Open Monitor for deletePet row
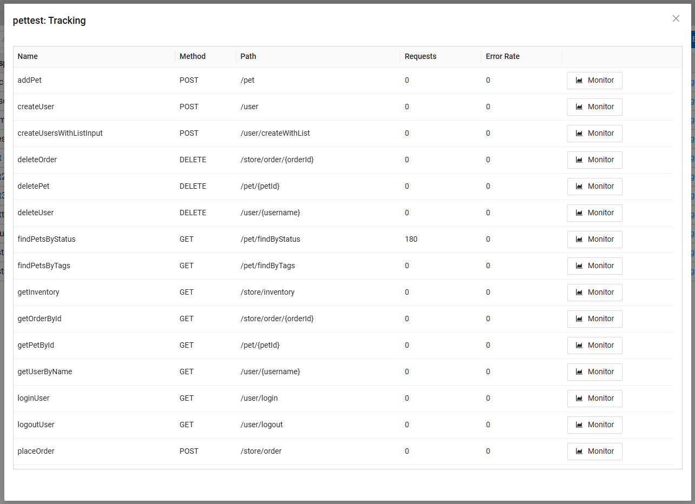This screenshot has width=695, height=504. coord(594,187)
